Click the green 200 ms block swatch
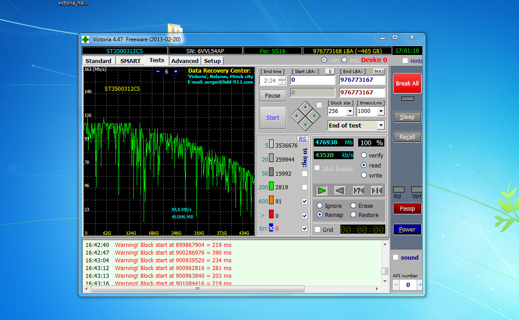This screenshot has width=519, height=320. coord(271,187)
